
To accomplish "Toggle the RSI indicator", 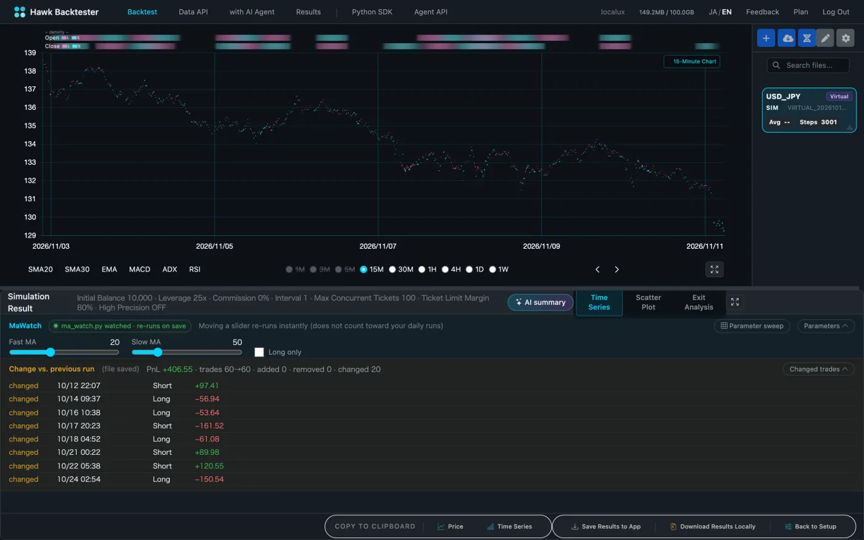I will pos(195,270).
